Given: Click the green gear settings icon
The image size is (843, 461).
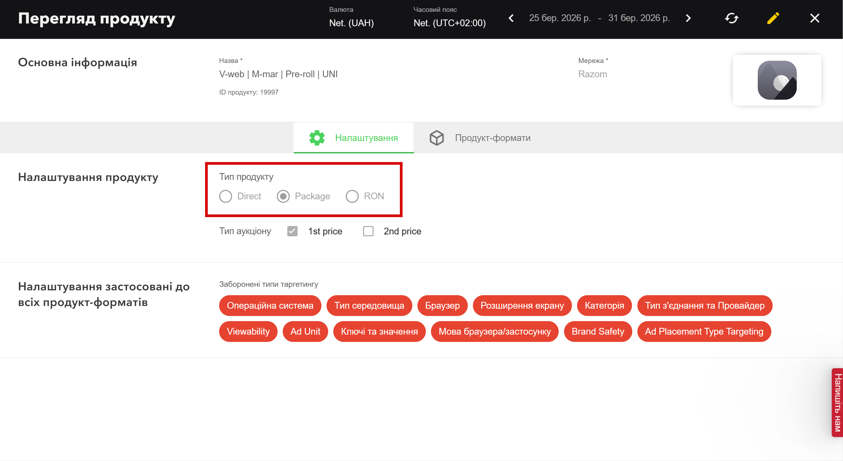Looking at the screenshot, I should coord(317,138).
